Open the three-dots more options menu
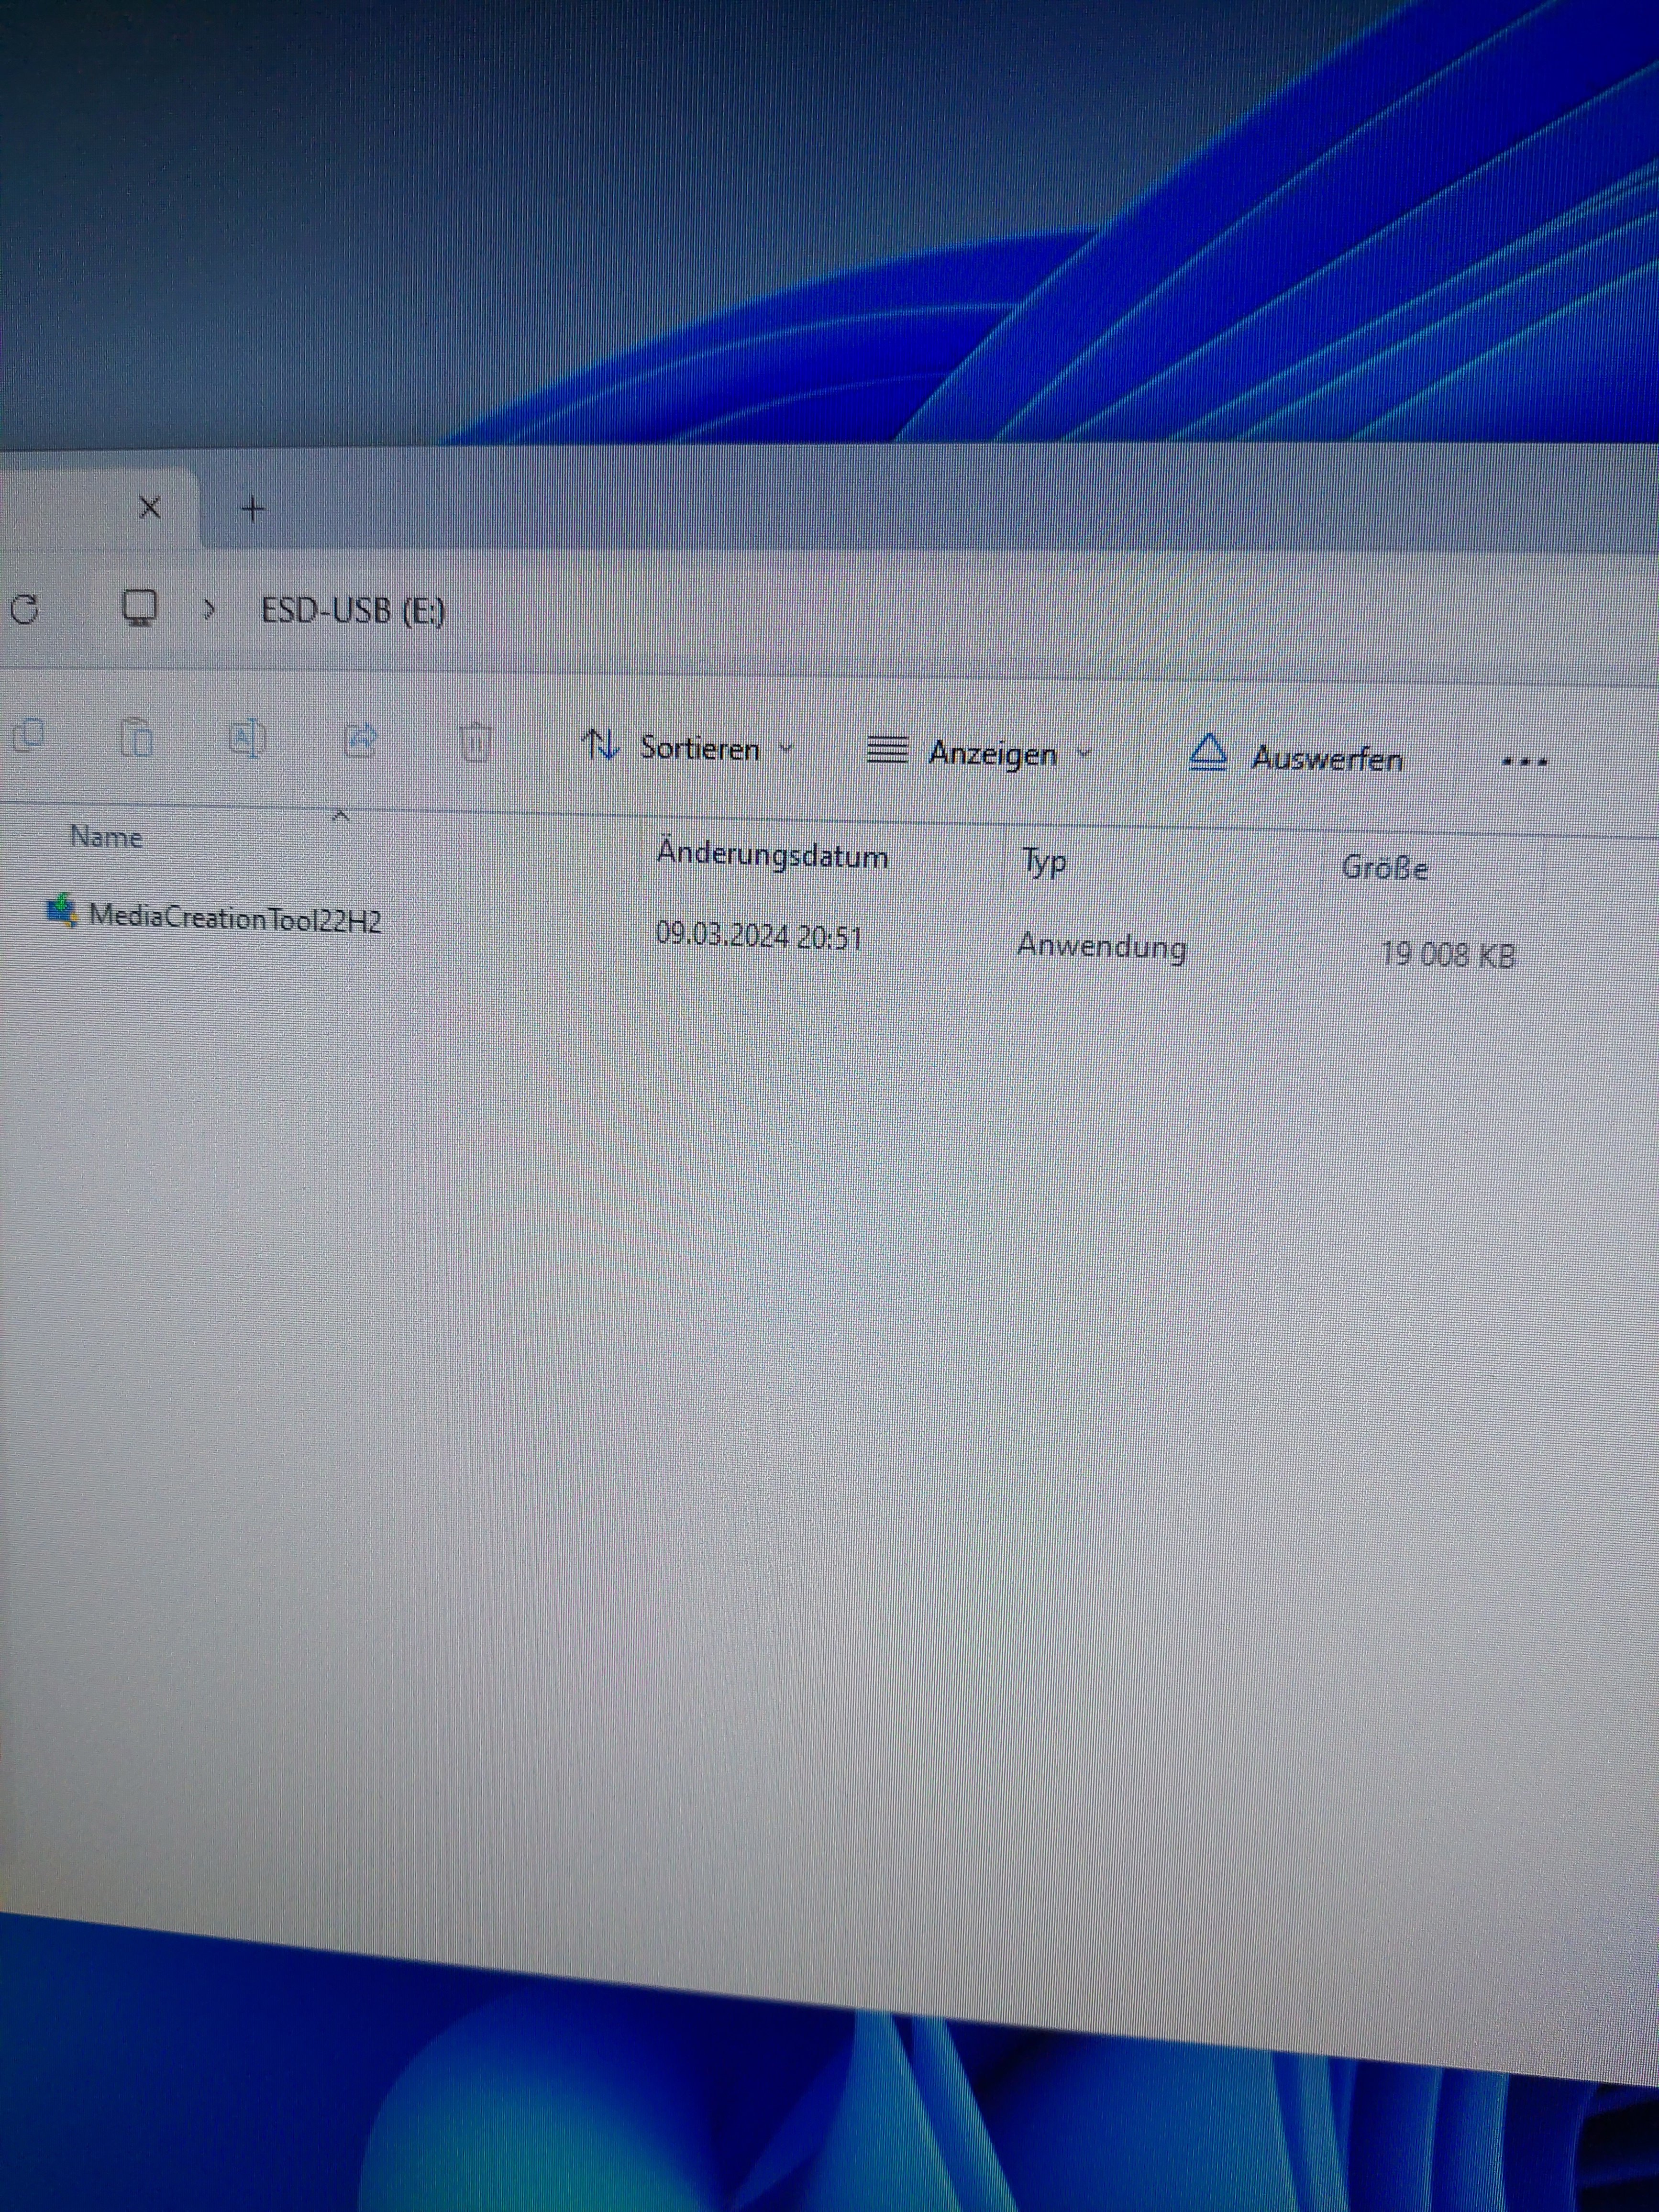 point(1525,763)
